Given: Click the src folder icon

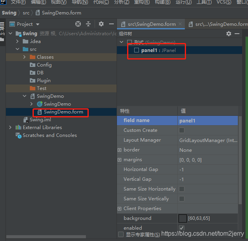Looking at the screenshot, I should click(26, 49).
